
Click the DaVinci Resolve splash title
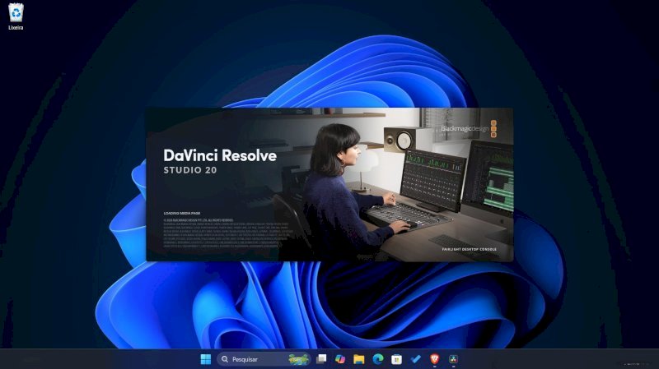pos(220,155)
